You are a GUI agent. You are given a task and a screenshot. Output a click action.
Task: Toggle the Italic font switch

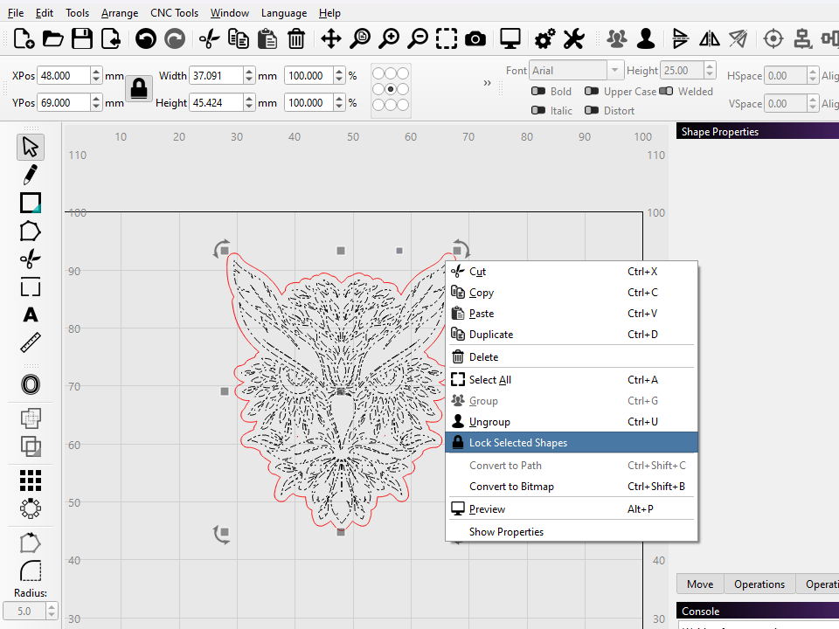coord(538,111)
